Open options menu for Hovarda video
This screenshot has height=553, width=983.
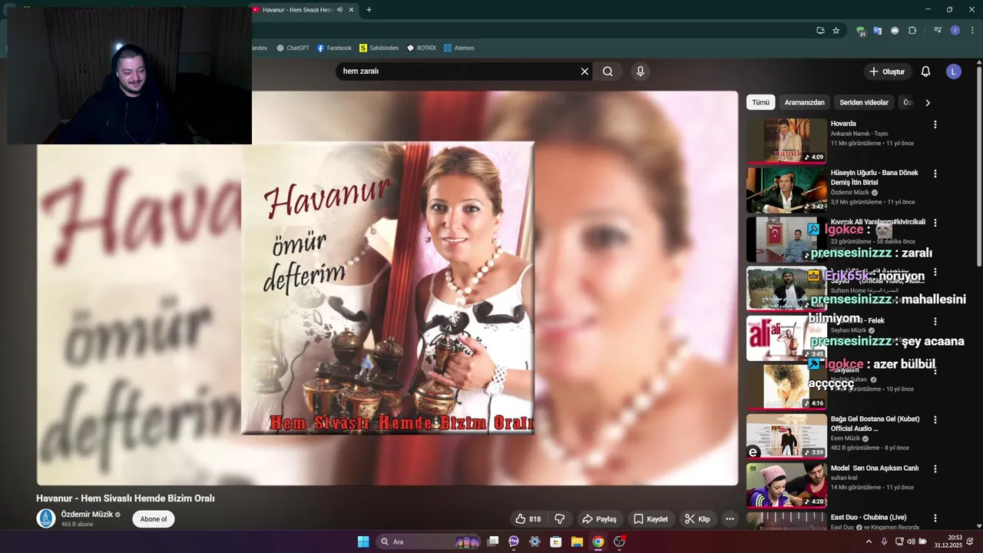[x=935, y=124]
